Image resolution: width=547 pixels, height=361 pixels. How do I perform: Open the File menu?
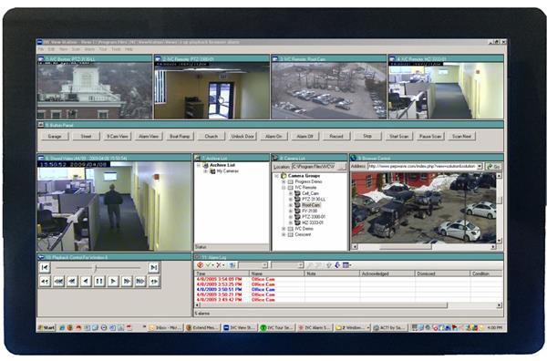click(41, 49)
